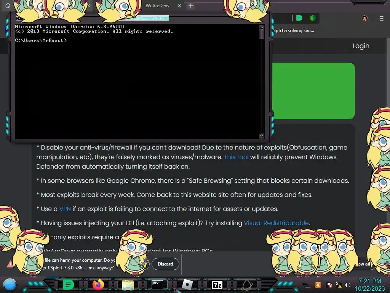
Task: Open a new browser tab with plus button
Action: tap(191, 6)
